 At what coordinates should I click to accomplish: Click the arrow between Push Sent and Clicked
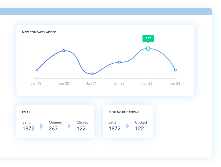tap(128, 126)
